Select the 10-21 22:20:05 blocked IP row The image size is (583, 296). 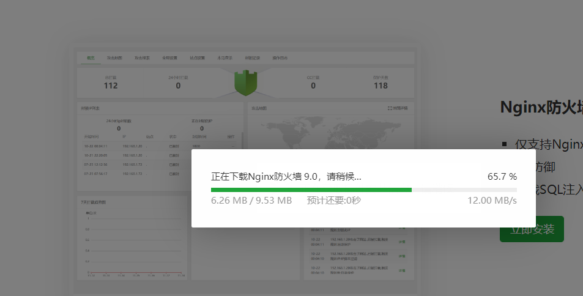click(x=137, y=155)
